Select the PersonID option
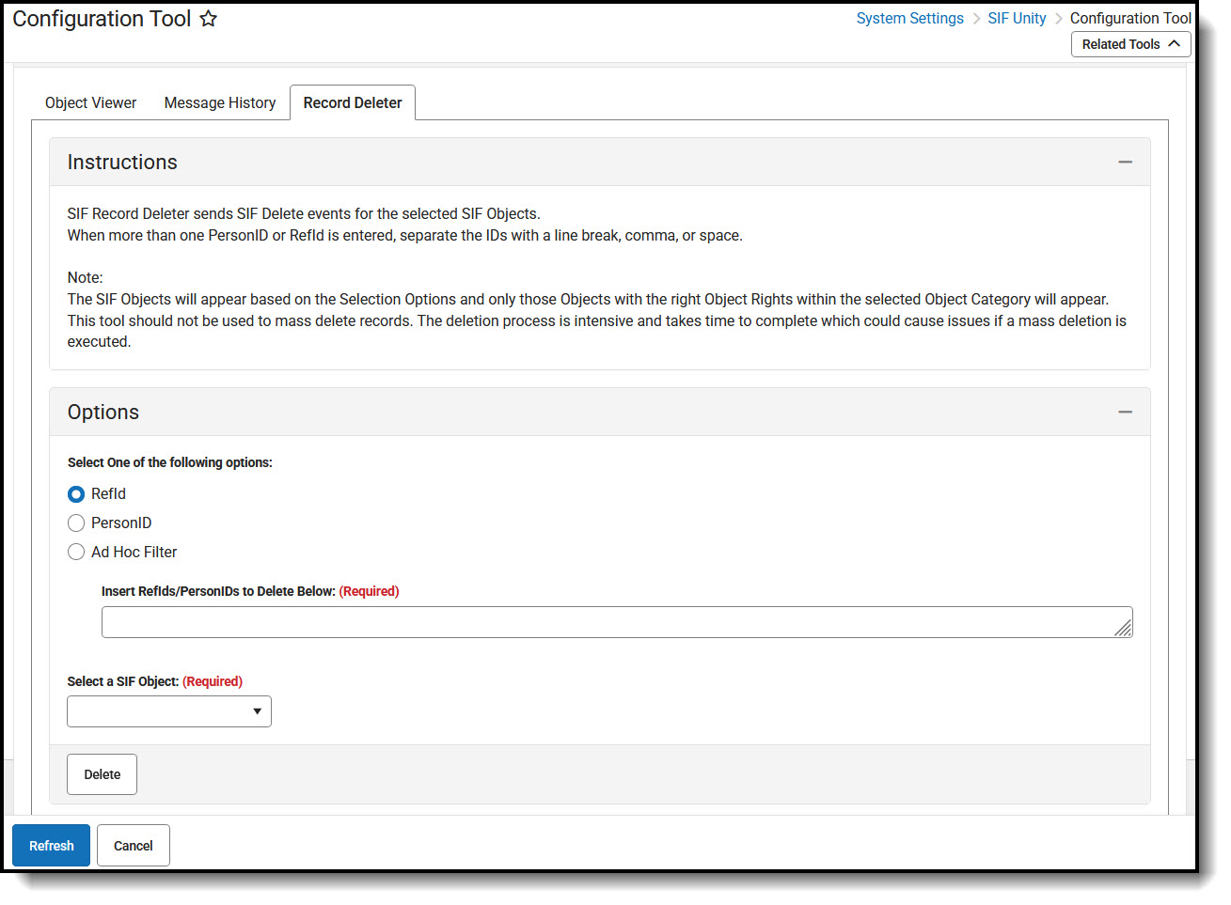Screen dimensions: 1231x905 pyautogui.click(x=76, y=523)
